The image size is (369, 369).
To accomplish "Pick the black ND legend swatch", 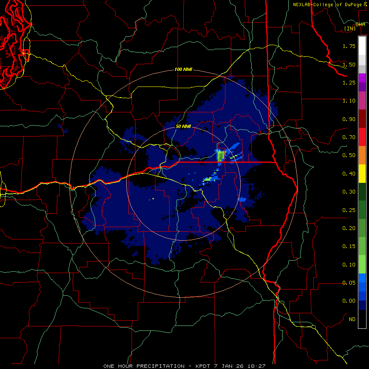I will [362, 319].
